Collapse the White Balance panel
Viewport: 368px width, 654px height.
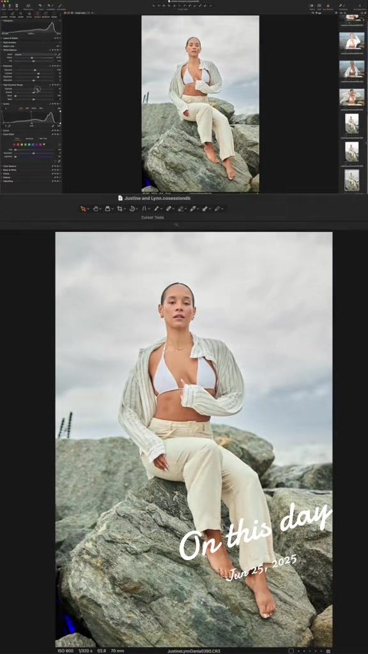click(1, 50)
